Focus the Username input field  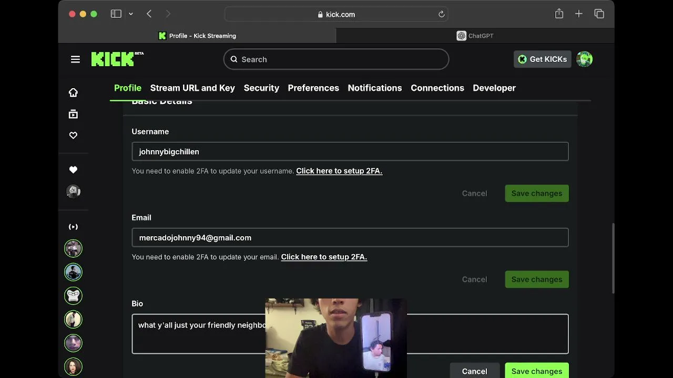[350, 151]
